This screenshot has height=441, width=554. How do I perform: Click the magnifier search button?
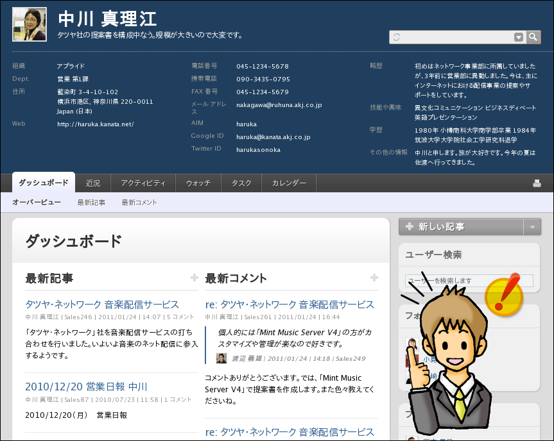coord(533,37)
